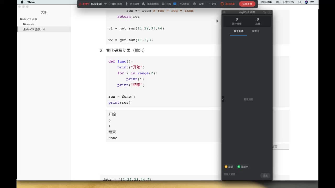
Task: Click the print(res) code line
Action: tap(119, 103)
